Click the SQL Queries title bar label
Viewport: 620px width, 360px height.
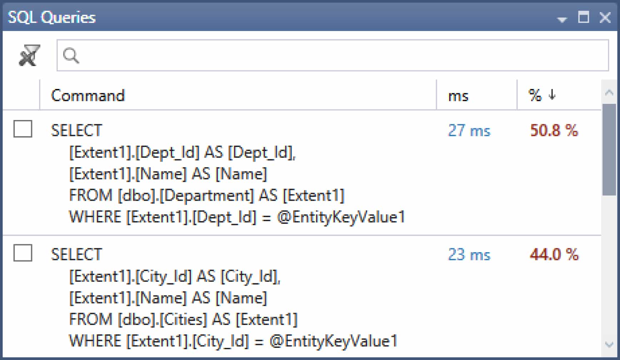tap(51, 17)
